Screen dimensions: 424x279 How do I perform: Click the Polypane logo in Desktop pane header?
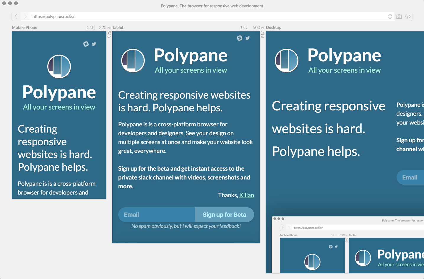pos(287,61)
